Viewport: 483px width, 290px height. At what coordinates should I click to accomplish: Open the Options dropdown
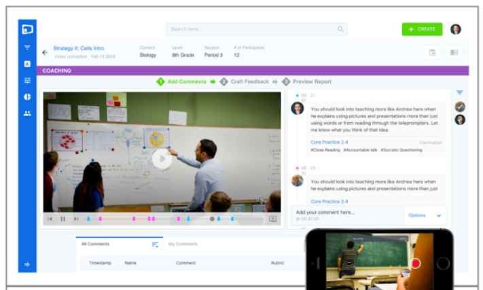pyautogui.click(x=425, y=215)
